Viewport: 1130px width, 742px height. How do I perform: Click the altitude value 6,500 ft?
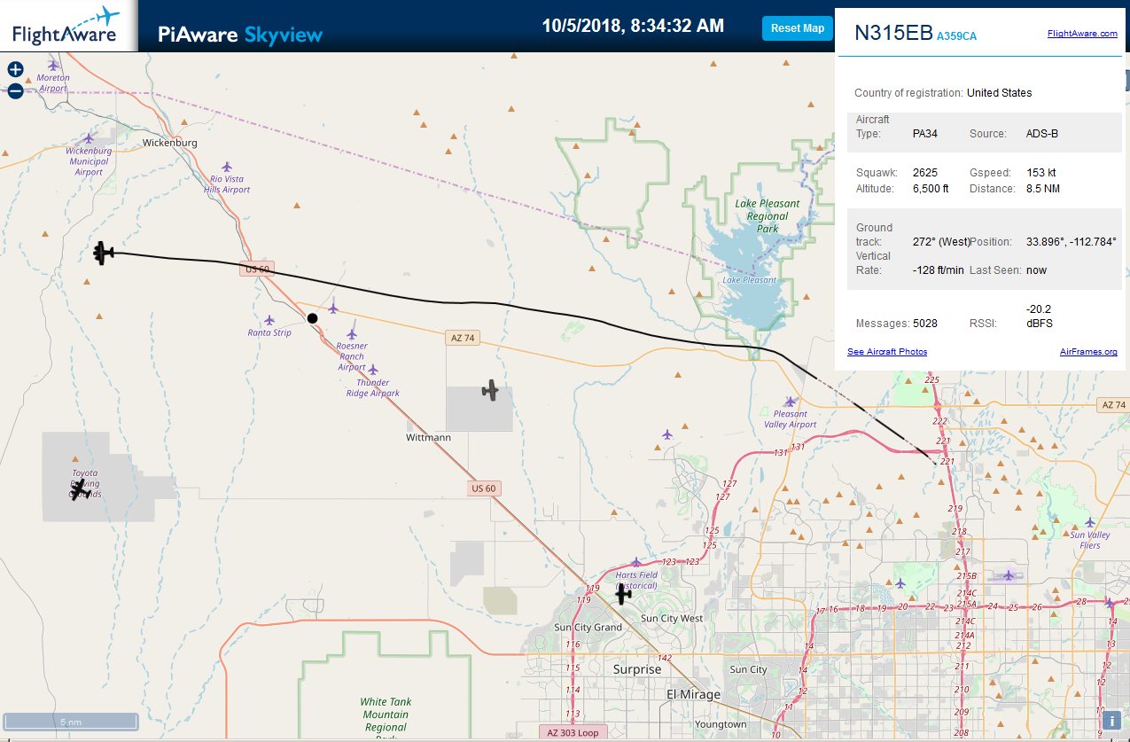pyautogui.click(x=931, y=188)
